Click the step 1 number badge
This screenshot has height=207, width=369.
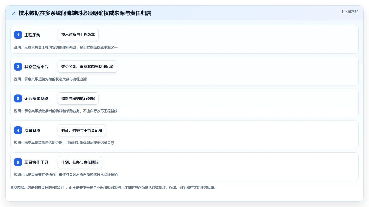18,35
